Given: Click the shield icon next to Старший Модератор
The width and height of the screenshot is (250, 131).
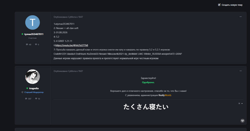Looking at the screenshot, I should point(22,92).
